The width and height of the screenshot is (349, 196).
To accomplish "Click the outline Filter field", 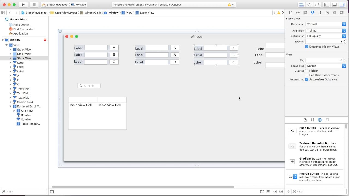I will coord(24,192).
